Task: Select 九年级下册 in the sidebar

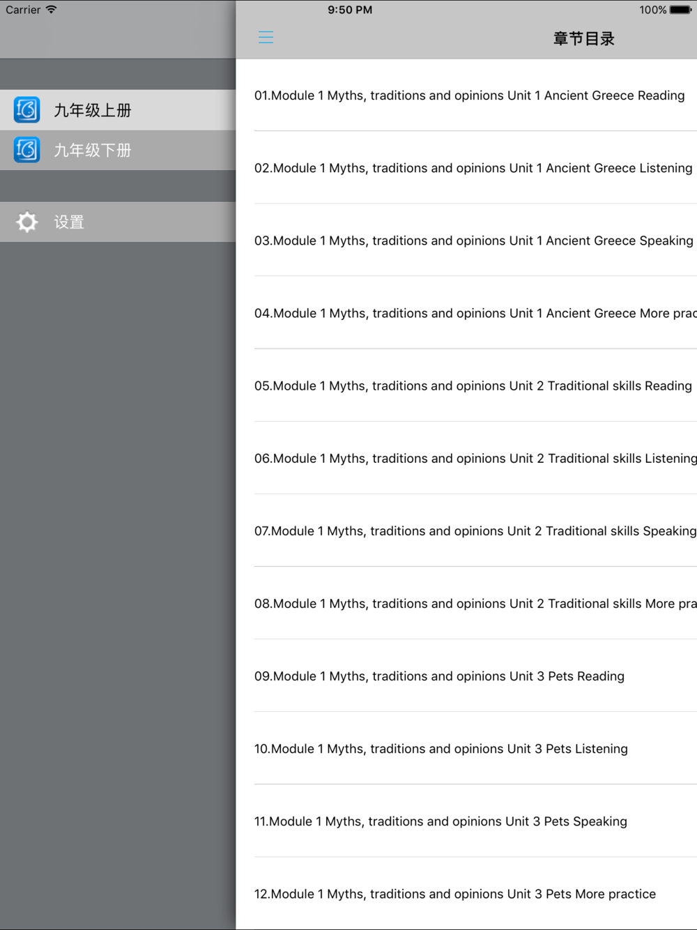Action: 118,150
